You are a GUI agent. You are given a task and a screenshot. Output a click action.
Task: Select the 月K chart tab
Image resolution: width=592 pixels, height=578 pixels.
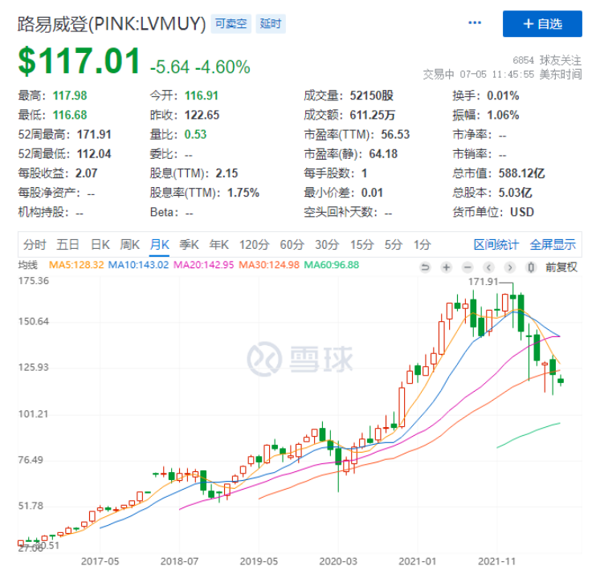pos(159,245)
